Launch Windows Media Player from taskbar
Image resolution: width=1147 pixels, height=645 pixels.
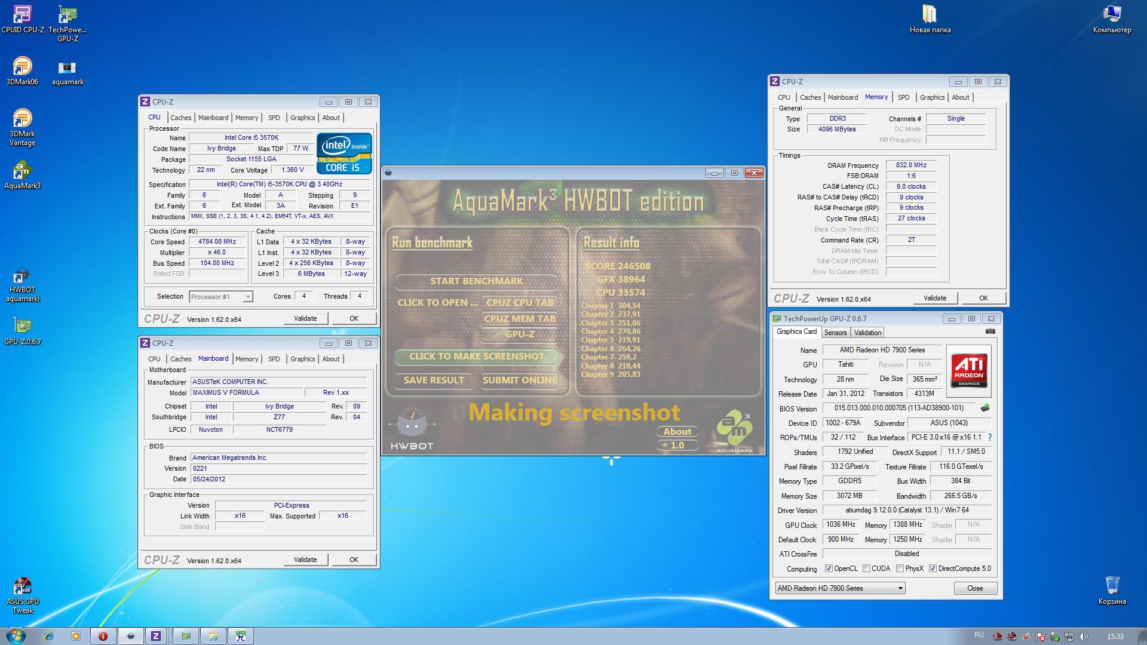click(x=75, y=636)
